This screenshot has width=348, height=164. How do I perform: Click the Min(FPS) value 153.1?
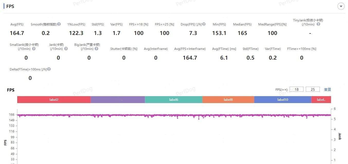(219, 33)
